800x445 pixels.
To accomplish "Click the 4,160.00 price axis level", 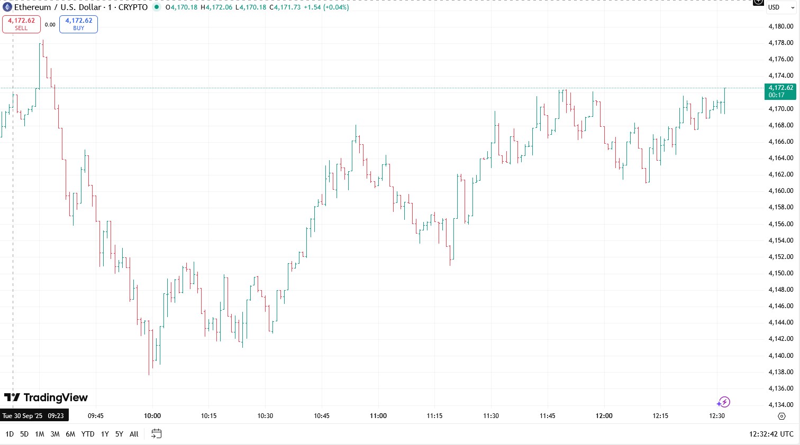I will pyautogui.click(x=780, y=191).
